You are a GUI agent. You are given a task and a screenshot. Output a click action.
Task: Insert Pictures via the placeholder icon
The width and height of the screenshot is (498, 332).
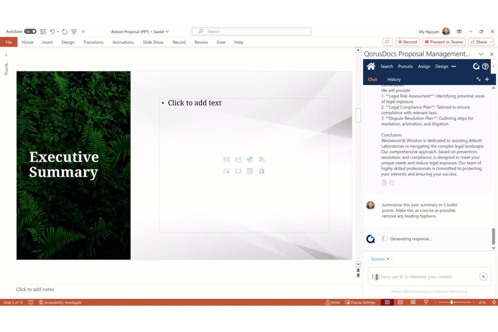tap(238, 159)
